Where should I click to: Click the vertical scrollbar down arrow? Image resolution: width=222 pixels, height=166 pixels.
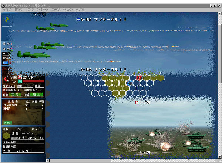[219, 157]
